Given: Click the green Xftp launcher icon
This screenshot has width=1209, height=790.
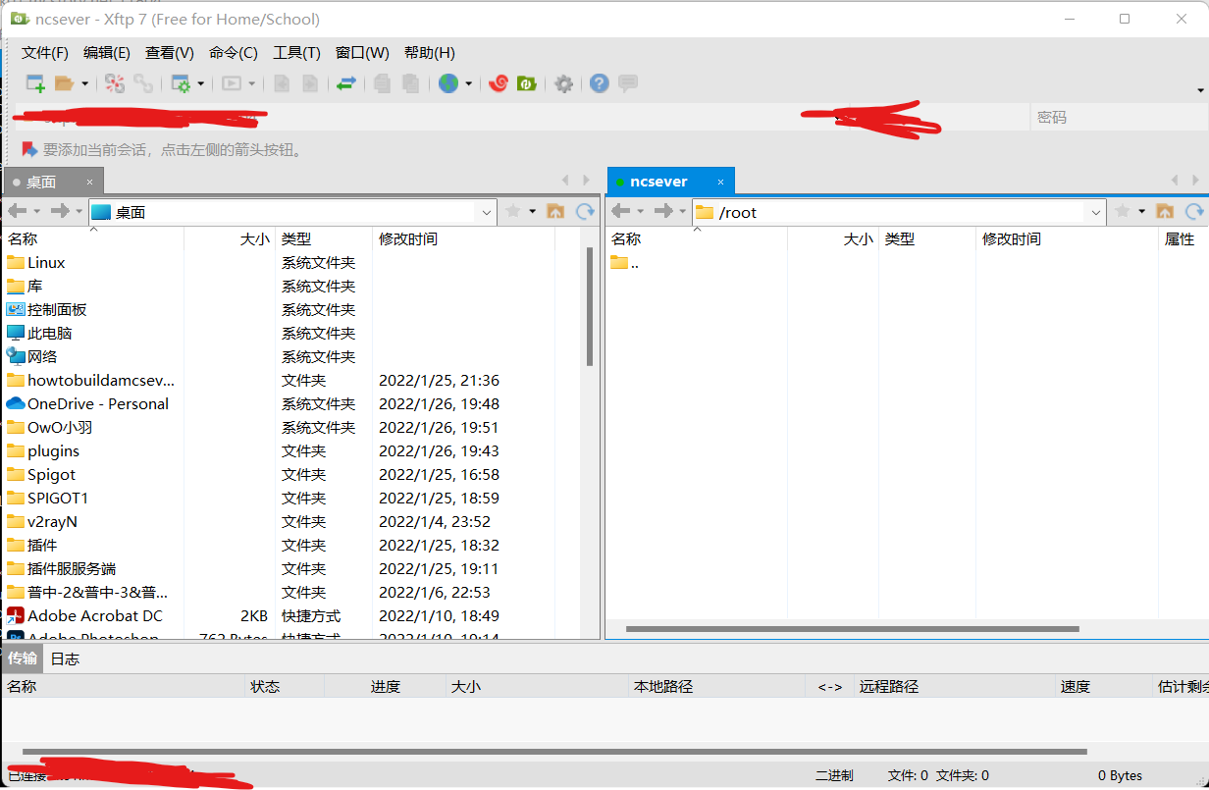Looking at the screenshot, I should point(526,83).
